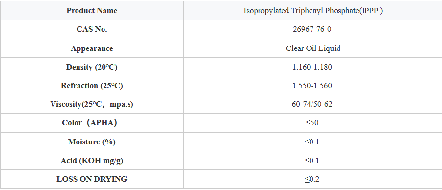Select the viscosity value 60-74/50-62
Image resolution: width=442 pixels, height=190 pixels.
pos(312,104)
